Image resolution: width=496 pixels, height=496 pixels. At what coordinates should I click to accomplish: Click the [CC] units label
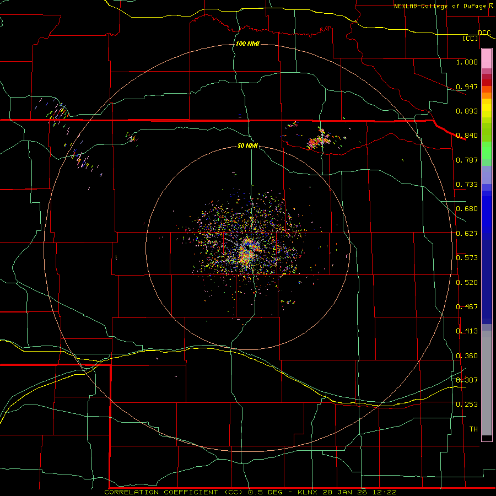point(471,38)
